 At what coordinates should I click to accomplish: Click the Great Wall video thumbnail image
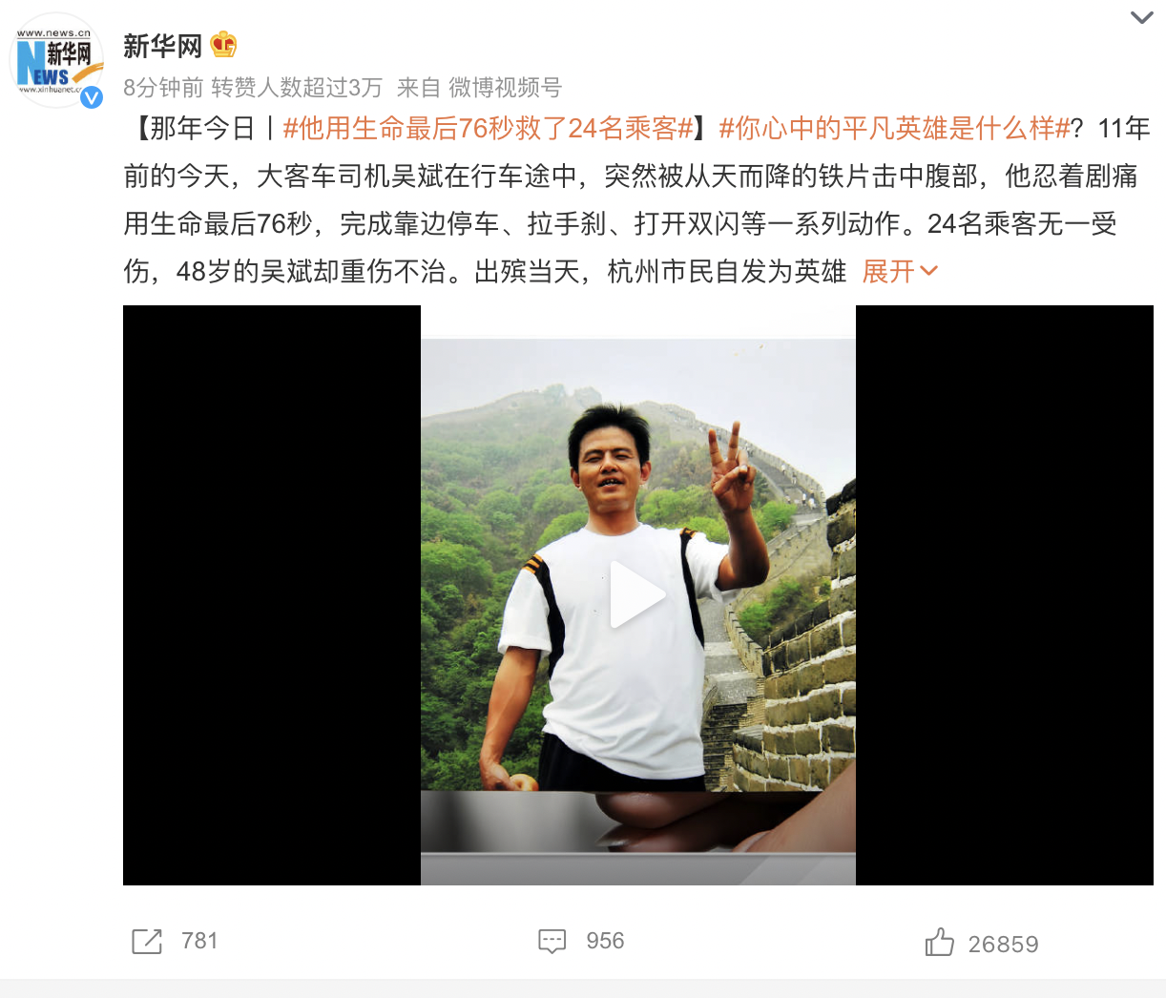point(638,595)
